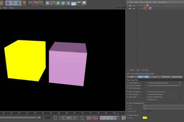Toggle the X axis lock icon
The width and height of the screenshot is (184, 122).
click(x=8, y=3)
